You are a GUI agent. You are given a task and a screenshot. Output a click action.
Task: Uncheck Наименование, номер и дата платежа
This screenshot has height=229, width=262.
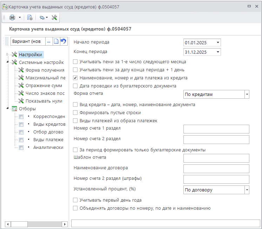click(75, 78)
